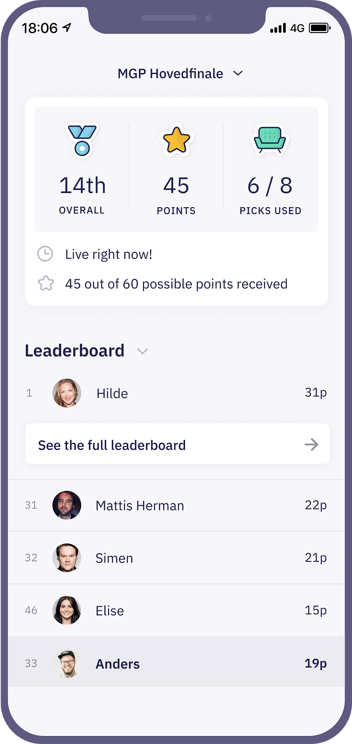The height and width of the screenshot is (744, 352).
Task: Tap the green armchair picks icon
Action: (270, 140)
